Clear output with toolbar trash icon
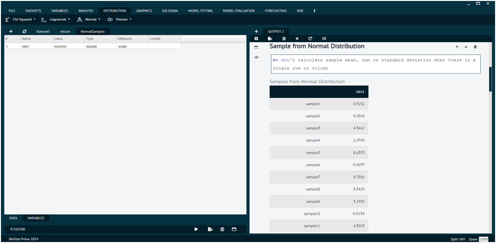The image size is (496, 243). point(284,38)
